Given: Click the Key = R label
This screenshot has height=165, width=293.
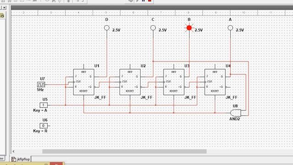Looking at the screenshot, I should tap(40, 131).
